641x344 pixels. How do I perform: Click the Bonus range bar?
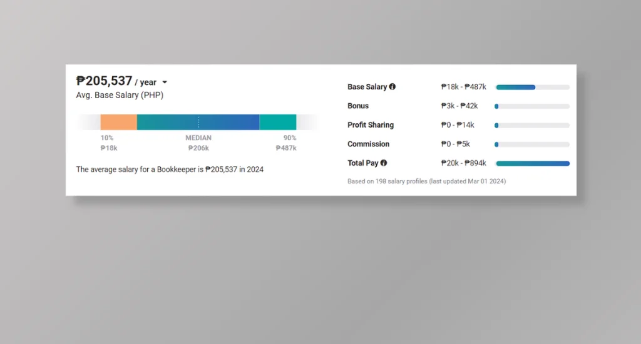click(x=533, y=106)
